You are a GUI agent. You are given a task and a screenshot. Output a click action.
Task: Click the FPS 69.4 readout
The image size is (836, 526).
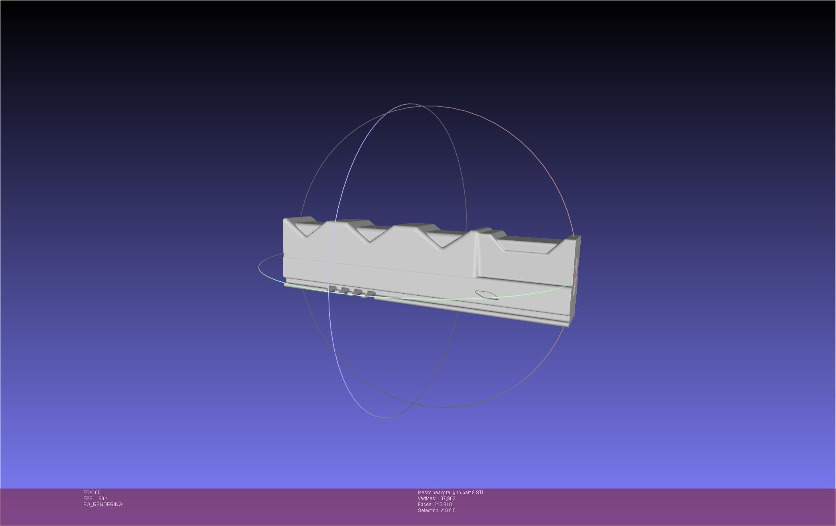pyautogui.click(x=96, y=499)
